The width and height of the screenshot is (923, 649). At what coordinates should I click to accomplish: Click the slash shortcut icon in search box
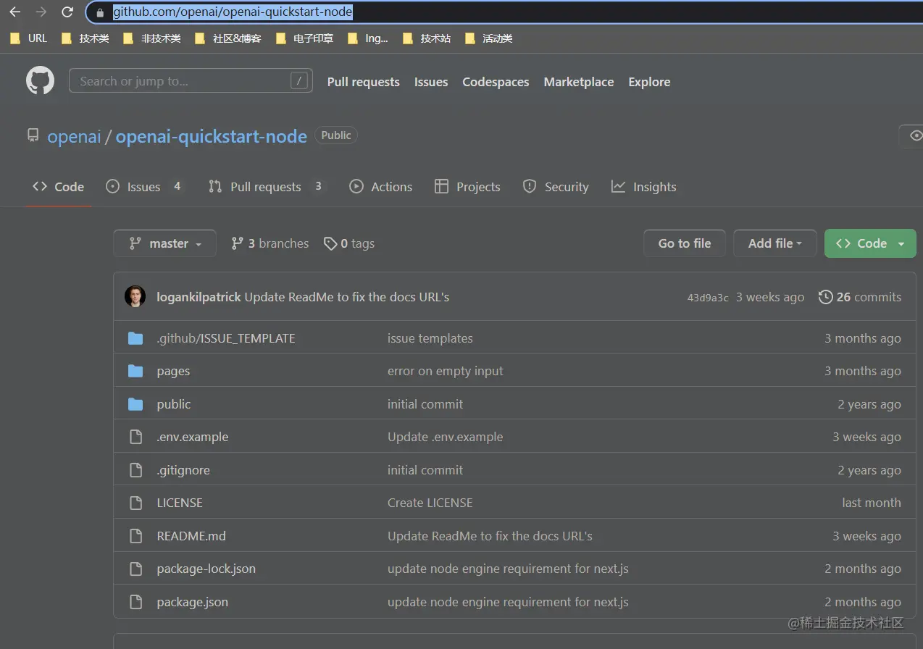click(x=299, y=81)
